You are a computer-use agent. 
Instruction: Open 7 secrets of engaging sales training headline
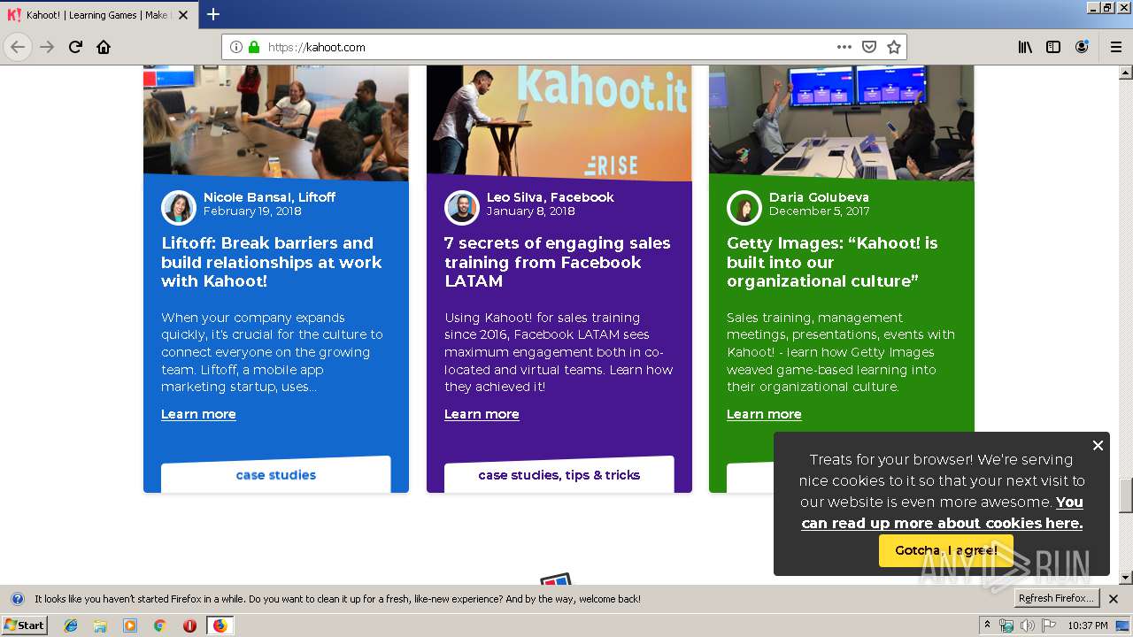pos(558,262)
